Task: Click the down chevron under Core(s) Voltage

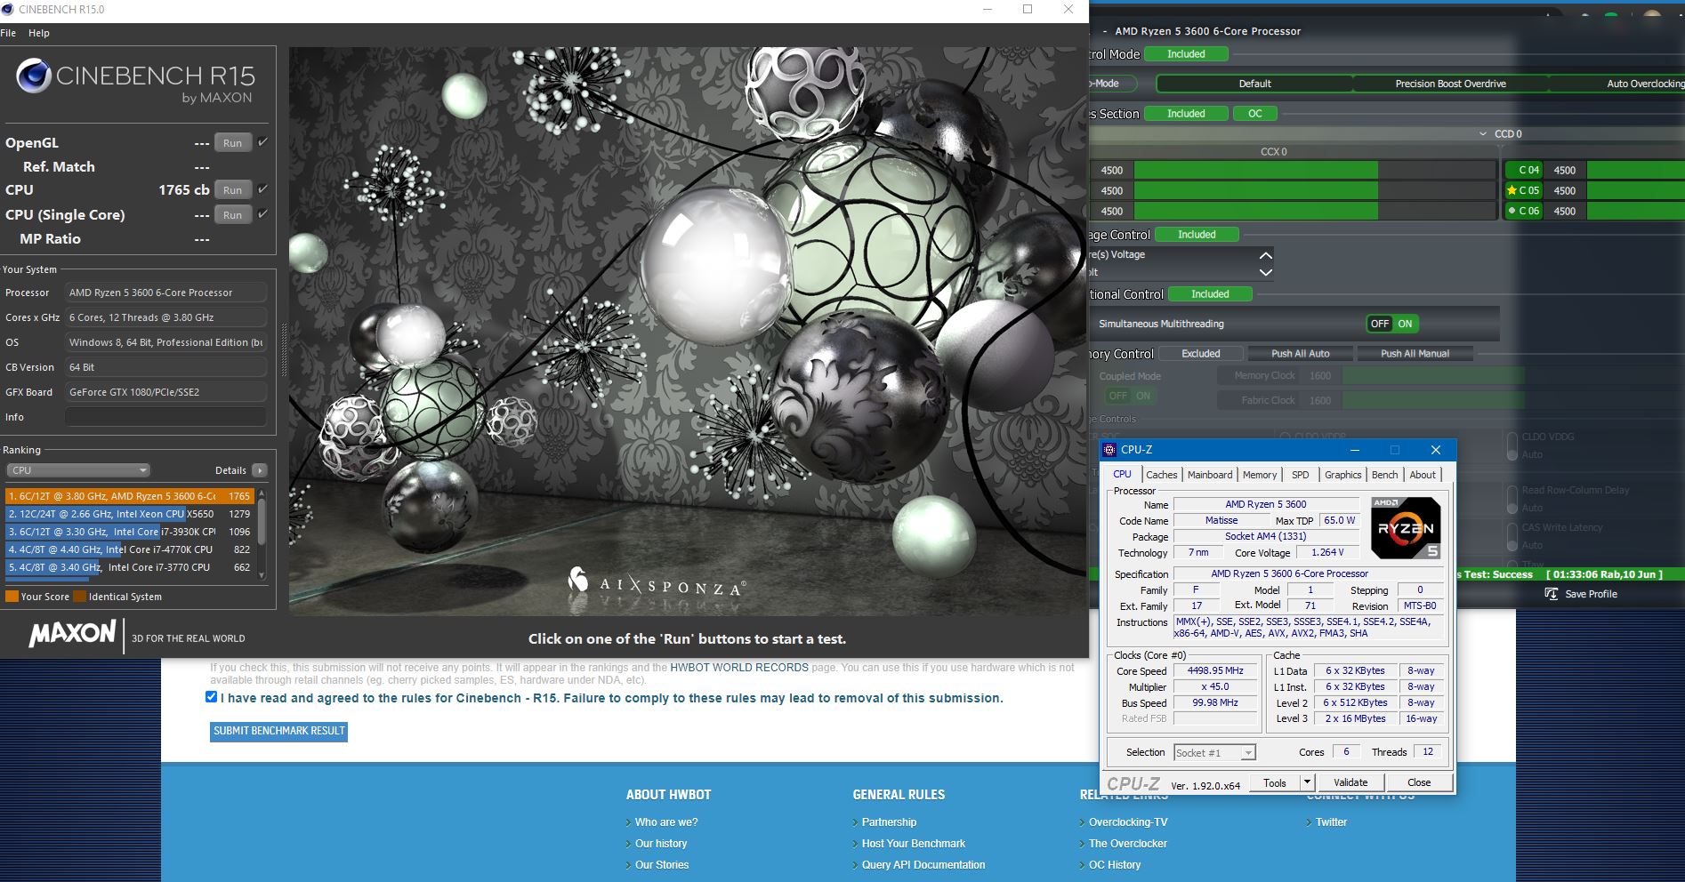Action: (x=1265, y=272)
